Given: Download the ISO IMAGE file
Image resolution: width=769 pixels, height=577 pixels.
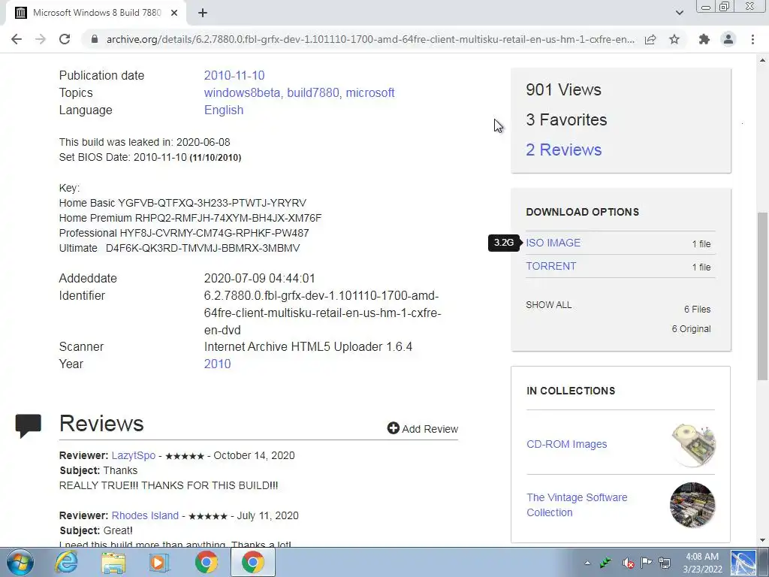Looking at the screenshot, I should point(553,243).
